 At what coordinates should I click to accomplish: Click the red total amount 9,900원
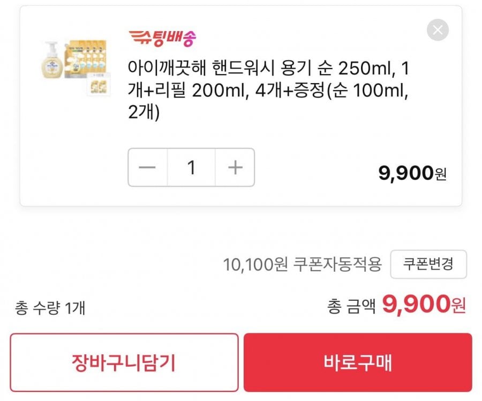pos(423,305)
